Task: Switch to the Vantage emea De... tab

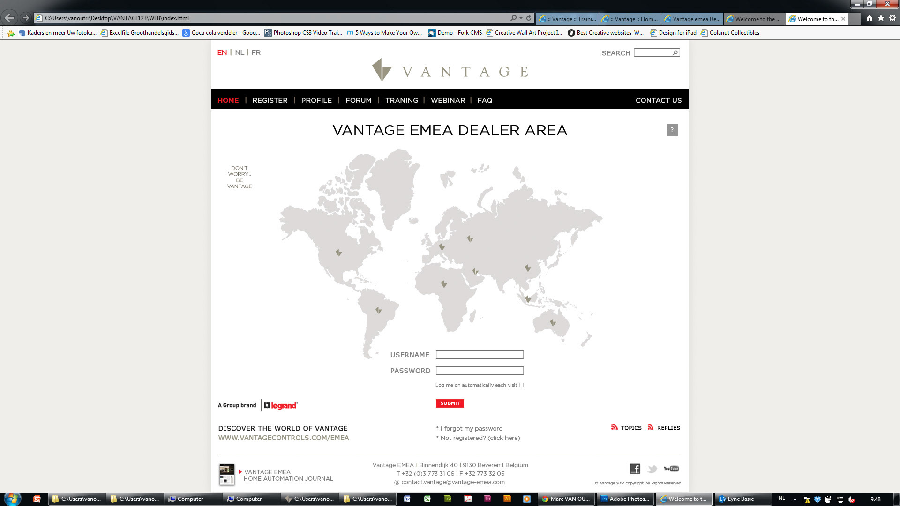Action: [x=692, y=19]
